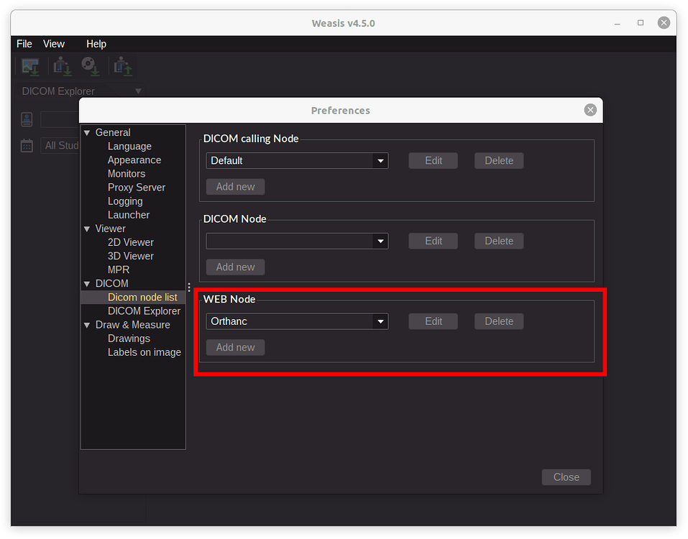Select Logging in preferences tree
The image size is (688, 539).
click(125, 201)
